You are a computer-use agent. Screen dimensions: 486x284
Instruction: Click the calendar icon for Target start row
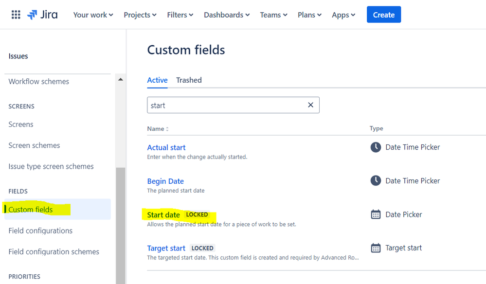click(376, 248)
